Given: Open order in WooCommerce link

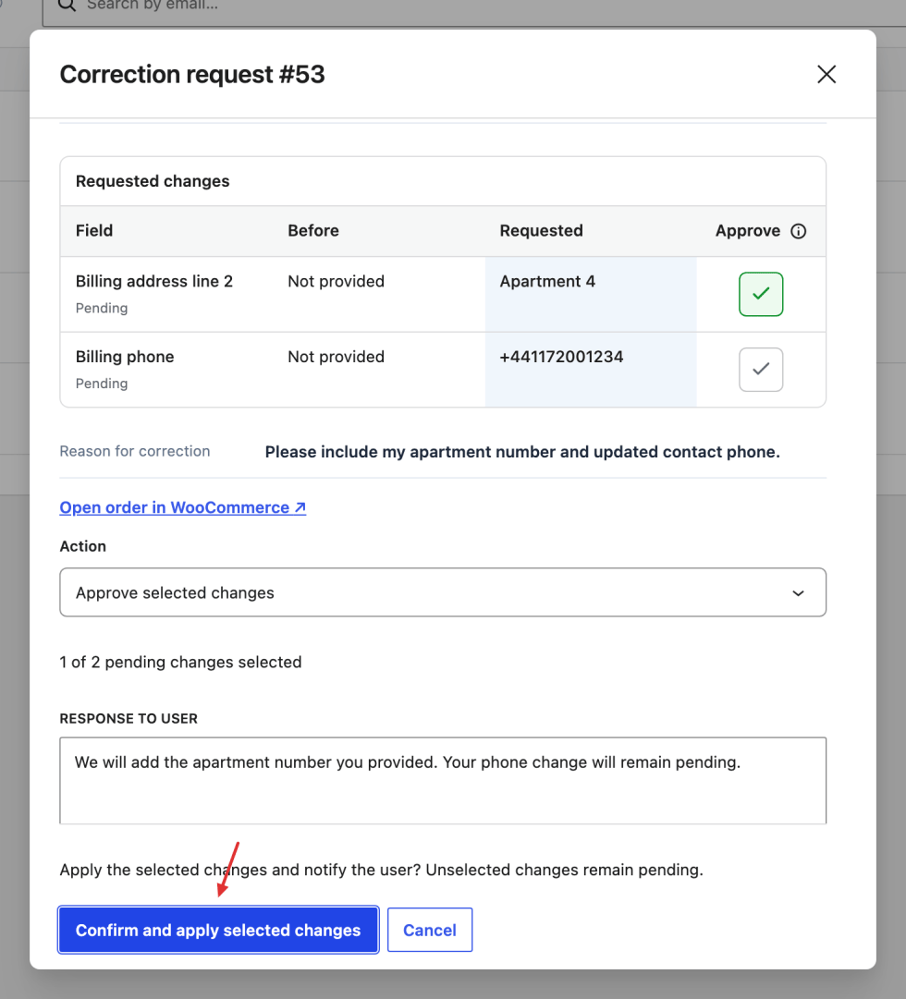Looking at the screenshot, I should (x=182, y=507).
